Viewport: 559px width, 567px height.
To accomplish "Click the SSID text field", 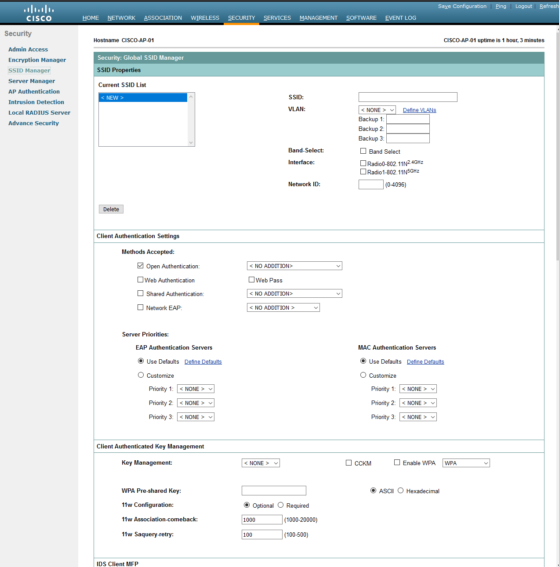I will tap(408, 97).
